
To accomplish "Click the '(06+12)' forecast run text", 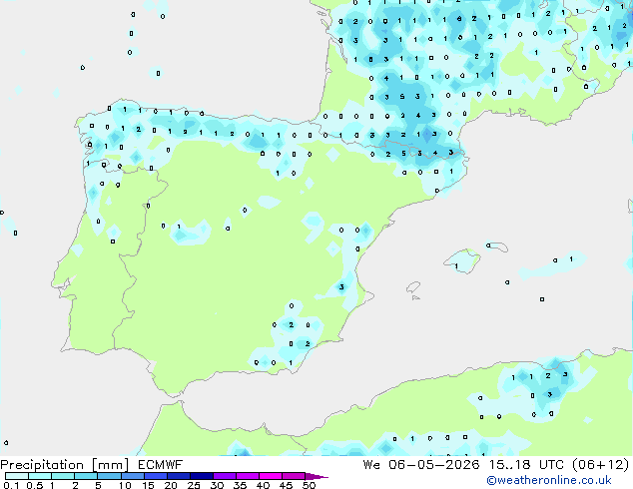I will [601, 465].
